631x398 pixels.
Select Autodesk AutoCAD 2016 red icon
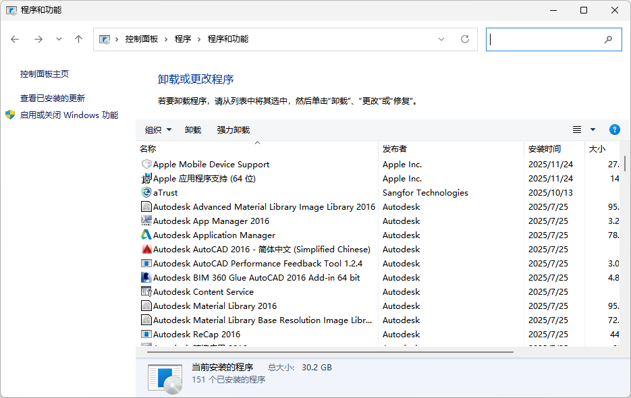pos(146,249)
